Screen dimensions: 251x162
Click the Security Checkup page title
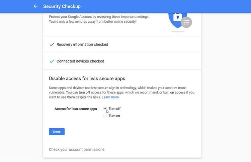tap(62, 6)
